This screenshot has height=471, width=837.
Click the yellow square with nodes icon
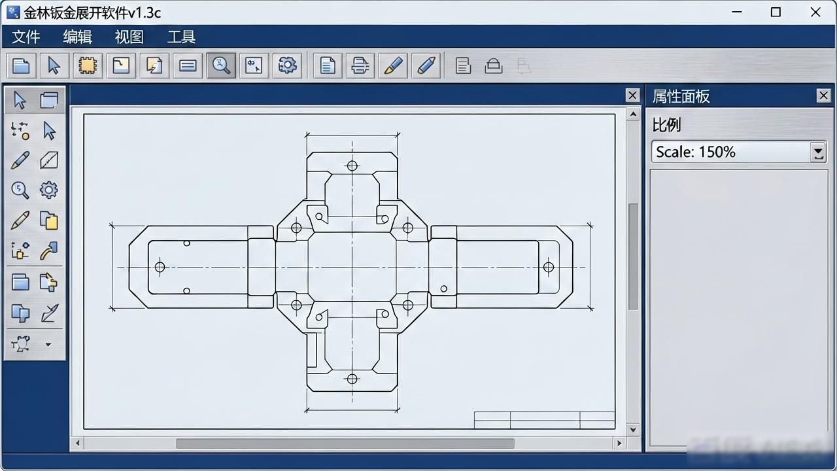(20, 251)
